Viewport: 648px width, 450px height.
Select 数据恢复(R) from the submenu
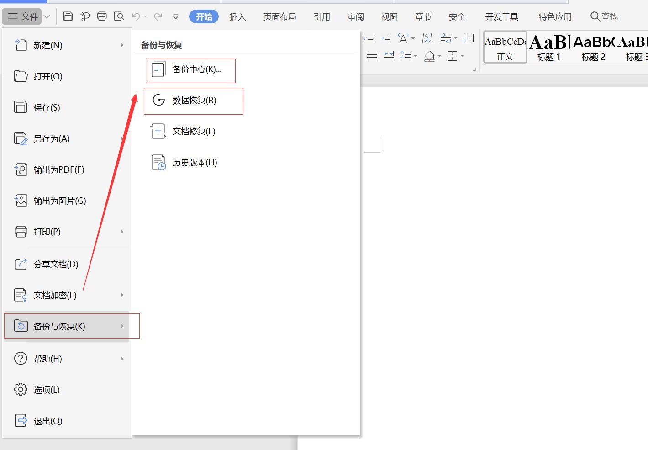pyautogui.click(x=193, y=101)
